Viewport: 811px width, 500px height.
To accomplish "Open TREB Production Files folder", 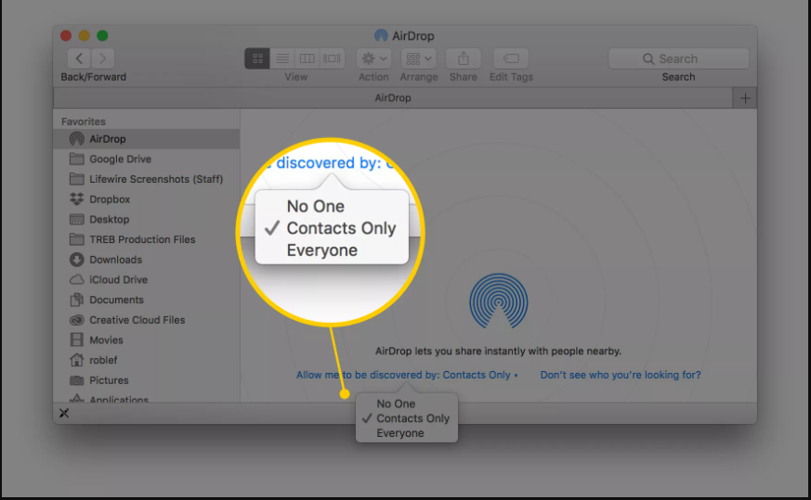I will [147, 239].
